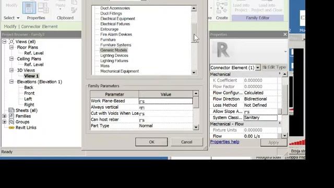334x188 pixels.
Task: Select Duct Accessories category
Action: (115, 8)
